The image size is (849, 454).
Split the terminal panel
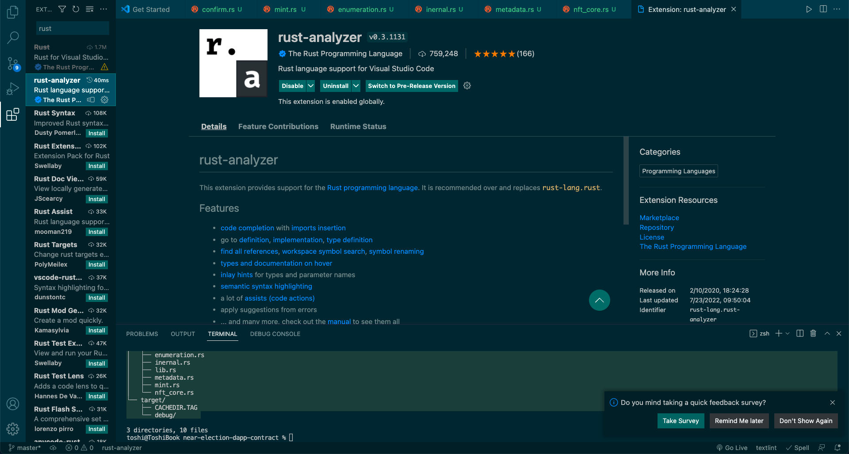[x=800, y=333]
